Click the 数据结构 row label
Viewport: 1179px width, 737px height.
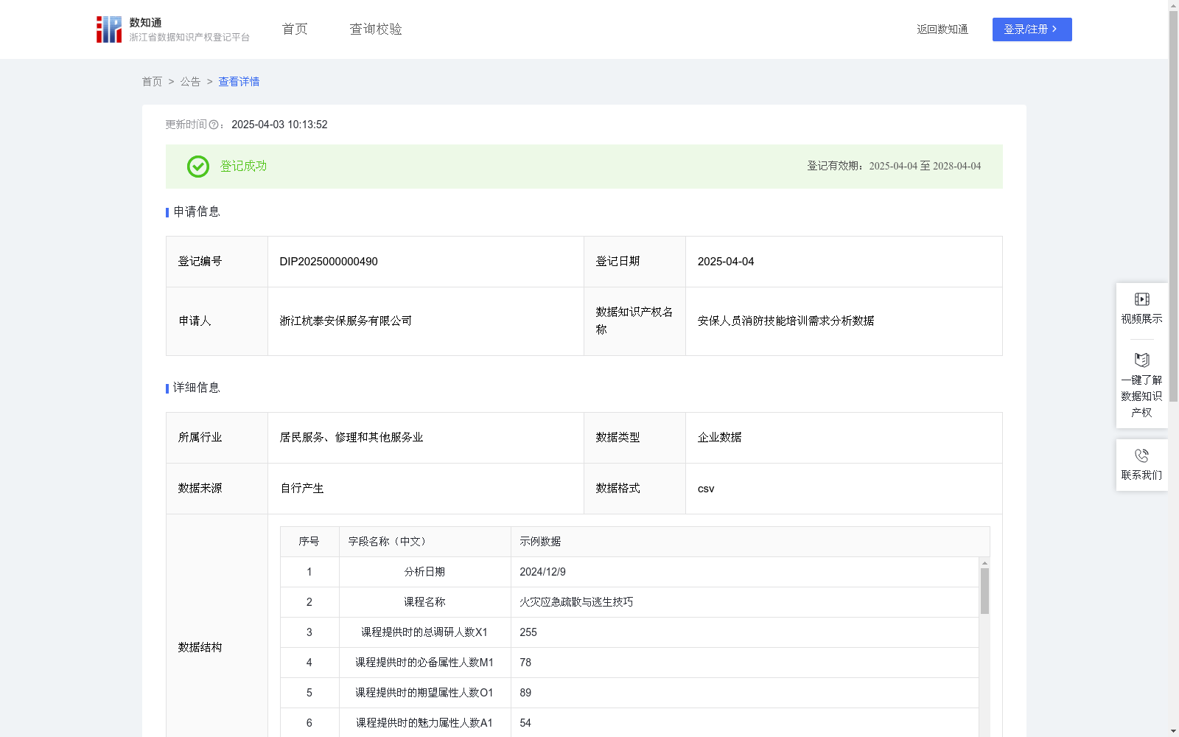[200, 647]
